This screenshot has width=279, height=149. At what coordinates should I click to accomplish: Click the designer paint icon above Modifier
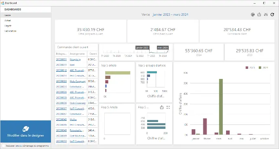coord(26,128)
